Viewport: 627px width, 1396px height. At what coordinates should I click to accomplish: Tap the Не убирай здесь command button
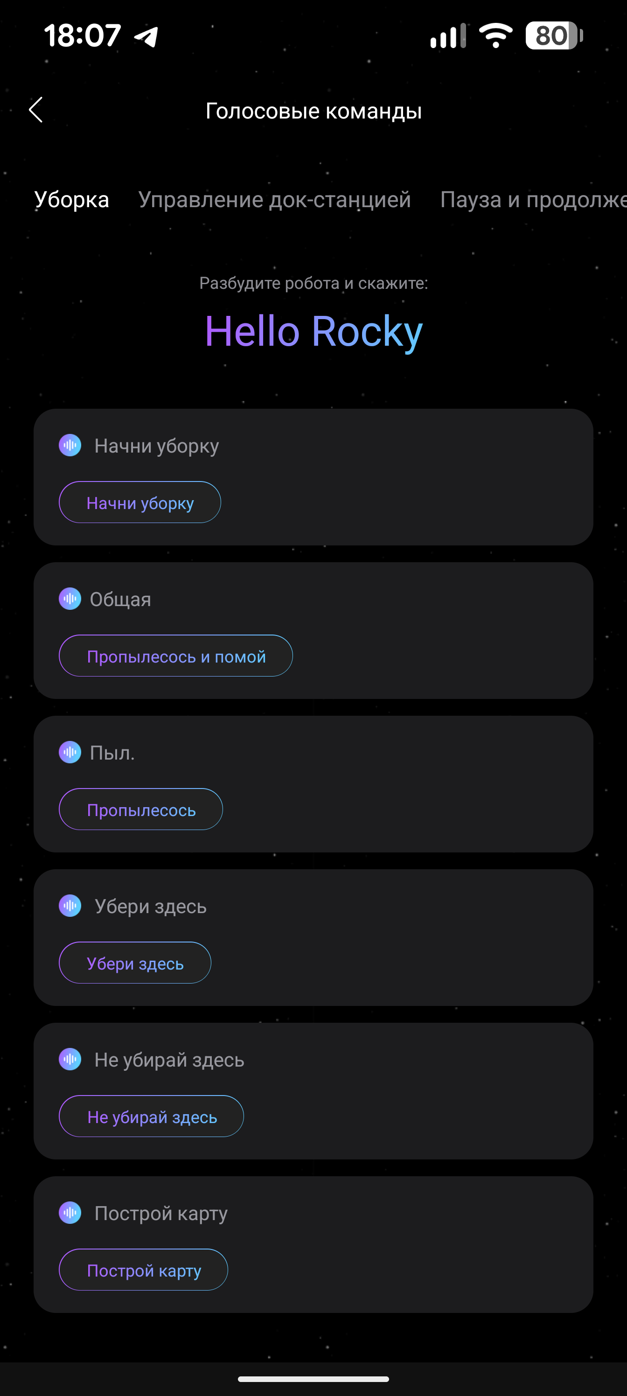(x=151, y=1117)
